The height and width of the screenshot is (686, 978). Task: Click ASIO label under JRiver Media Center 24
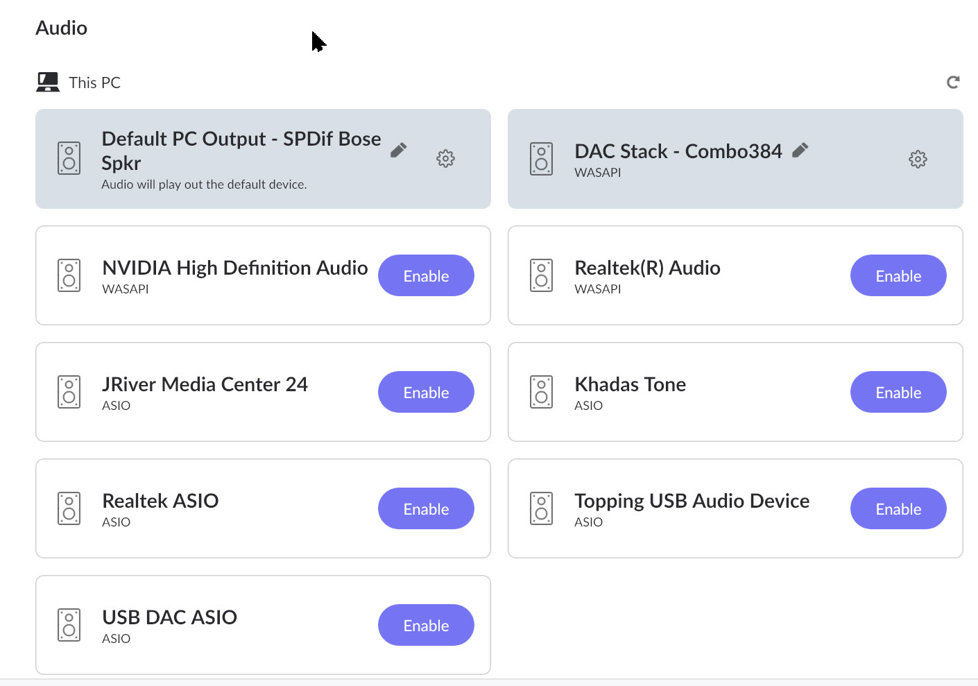pos(116,406)
